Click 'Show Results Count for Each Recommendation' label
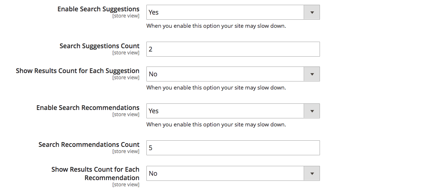 tap(95, 174)
